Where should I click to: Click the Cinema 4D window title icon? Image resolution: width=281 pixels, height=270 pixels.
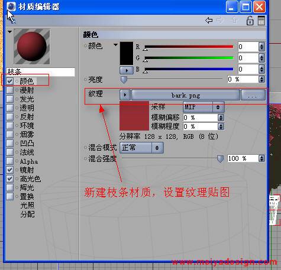point(11,6)
